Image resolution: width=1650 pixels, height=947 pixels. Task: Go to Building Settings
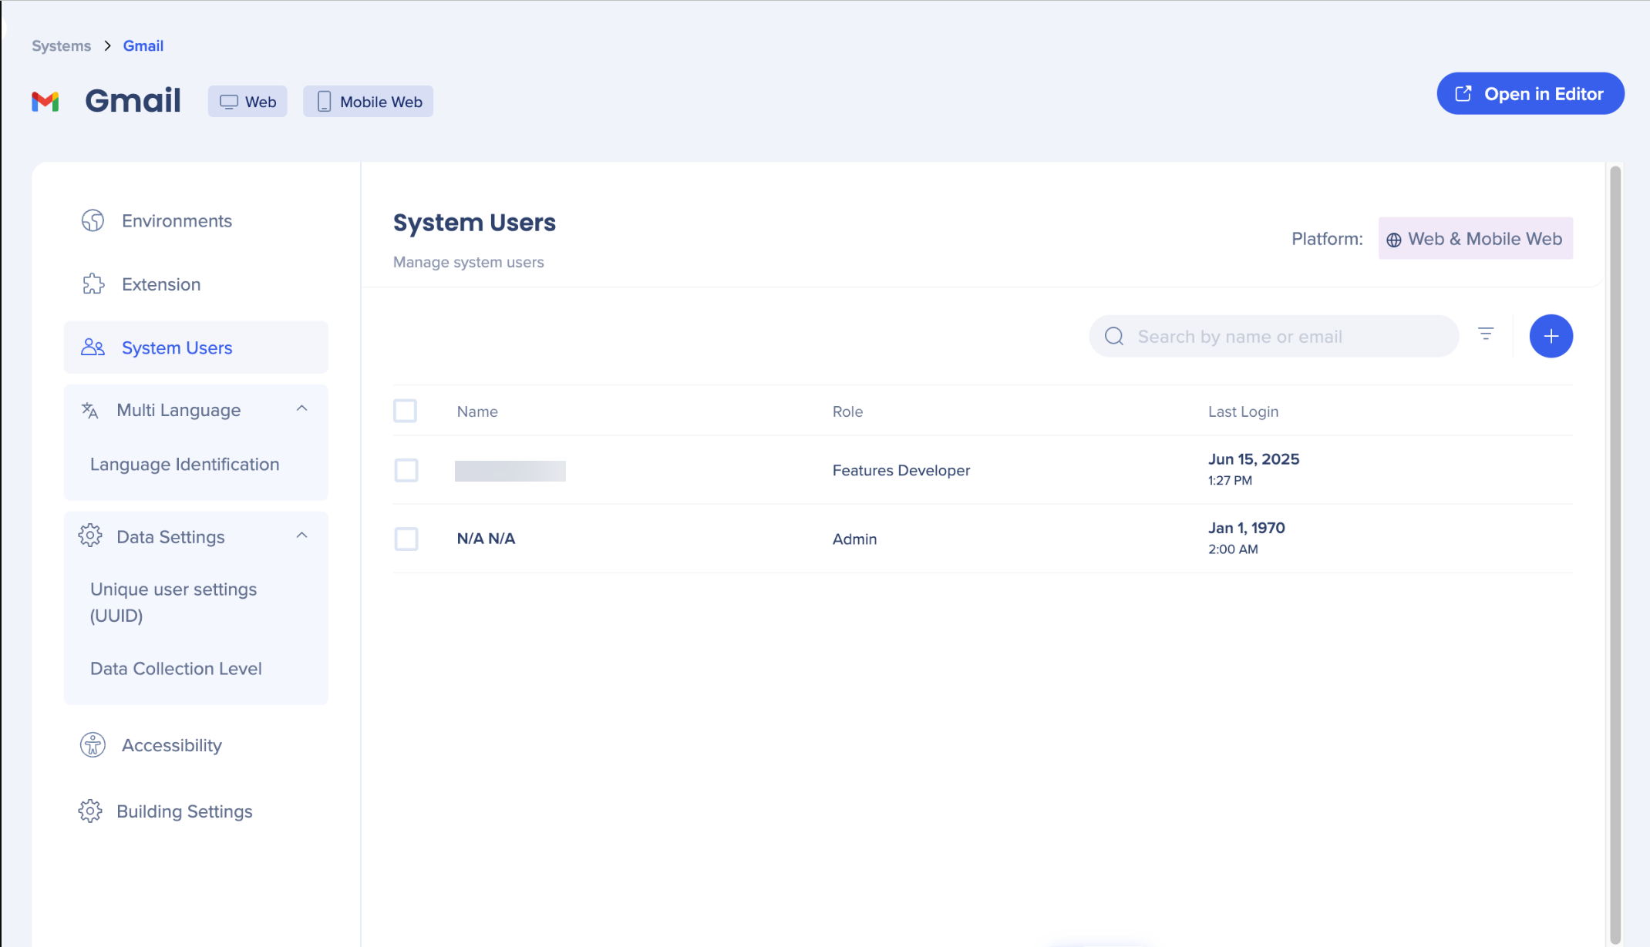pyautogui.click(x=196, y=811)
